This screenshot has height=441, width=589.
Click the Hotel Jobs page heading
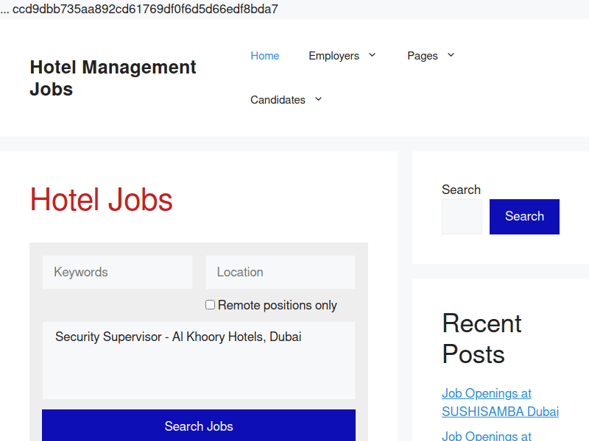[101, 200]
